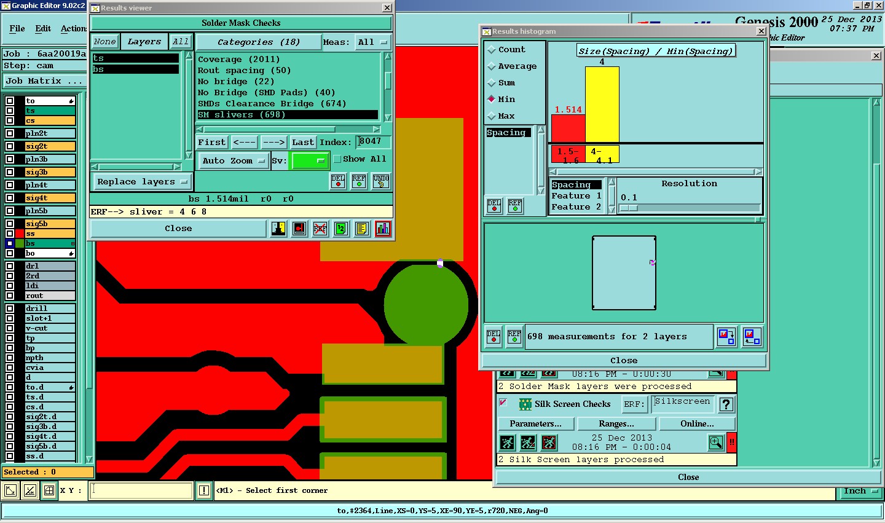Select the None layers filter
The image size is (885, 523).
click(x=104, y=42)
